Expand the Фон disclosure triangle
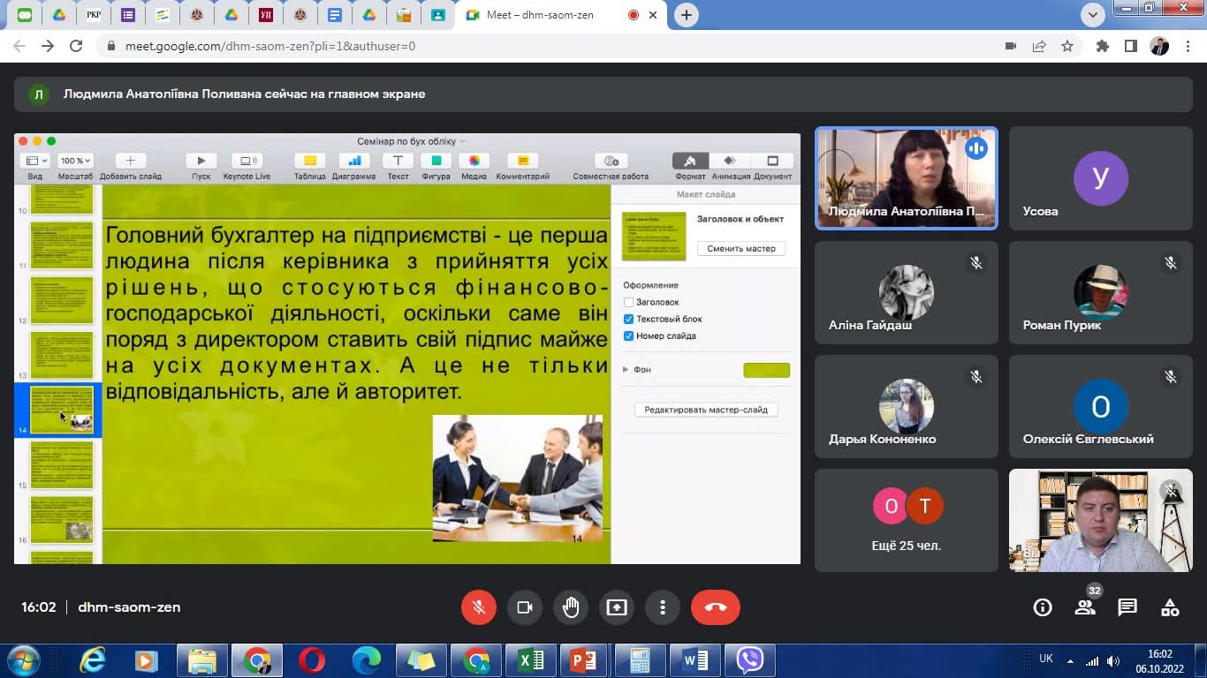1207x678 pixels. 626,370
